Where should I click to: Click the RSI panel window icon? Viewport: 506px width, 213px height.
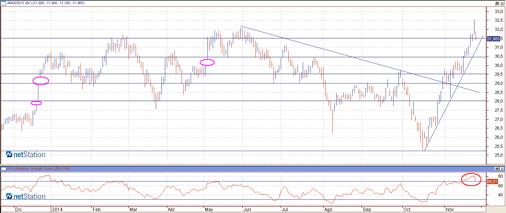pos(3,168)
